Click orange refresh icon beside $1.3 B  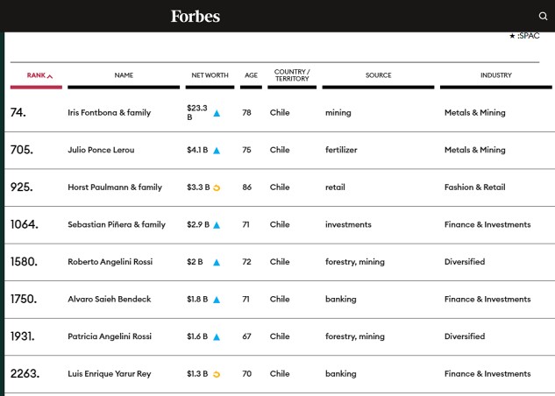click(217, 374)
